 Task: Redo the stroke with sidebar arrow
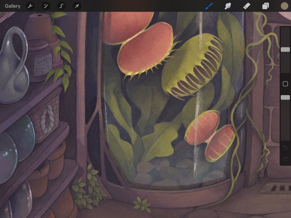point(285,159)
